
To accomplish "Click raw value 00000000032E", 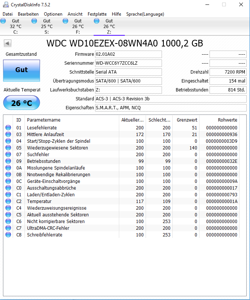I will point(221,161).
